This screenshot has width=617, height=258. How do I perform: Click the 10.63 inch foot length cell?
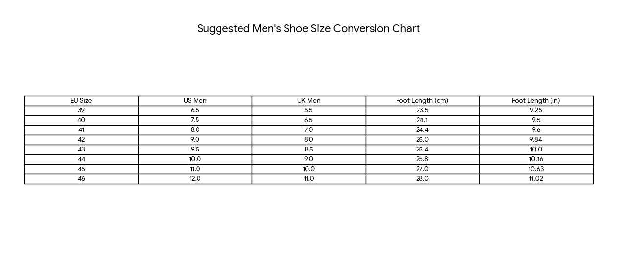coord(536,169)
